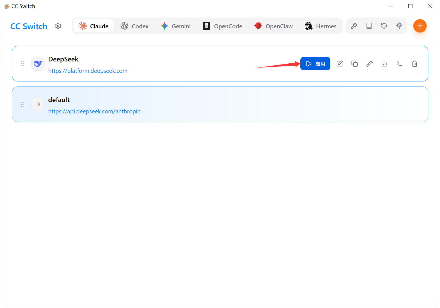The image size is (440, 308).
Task: Edit the DeepSeek provider entry
Action: coord(340,64)
